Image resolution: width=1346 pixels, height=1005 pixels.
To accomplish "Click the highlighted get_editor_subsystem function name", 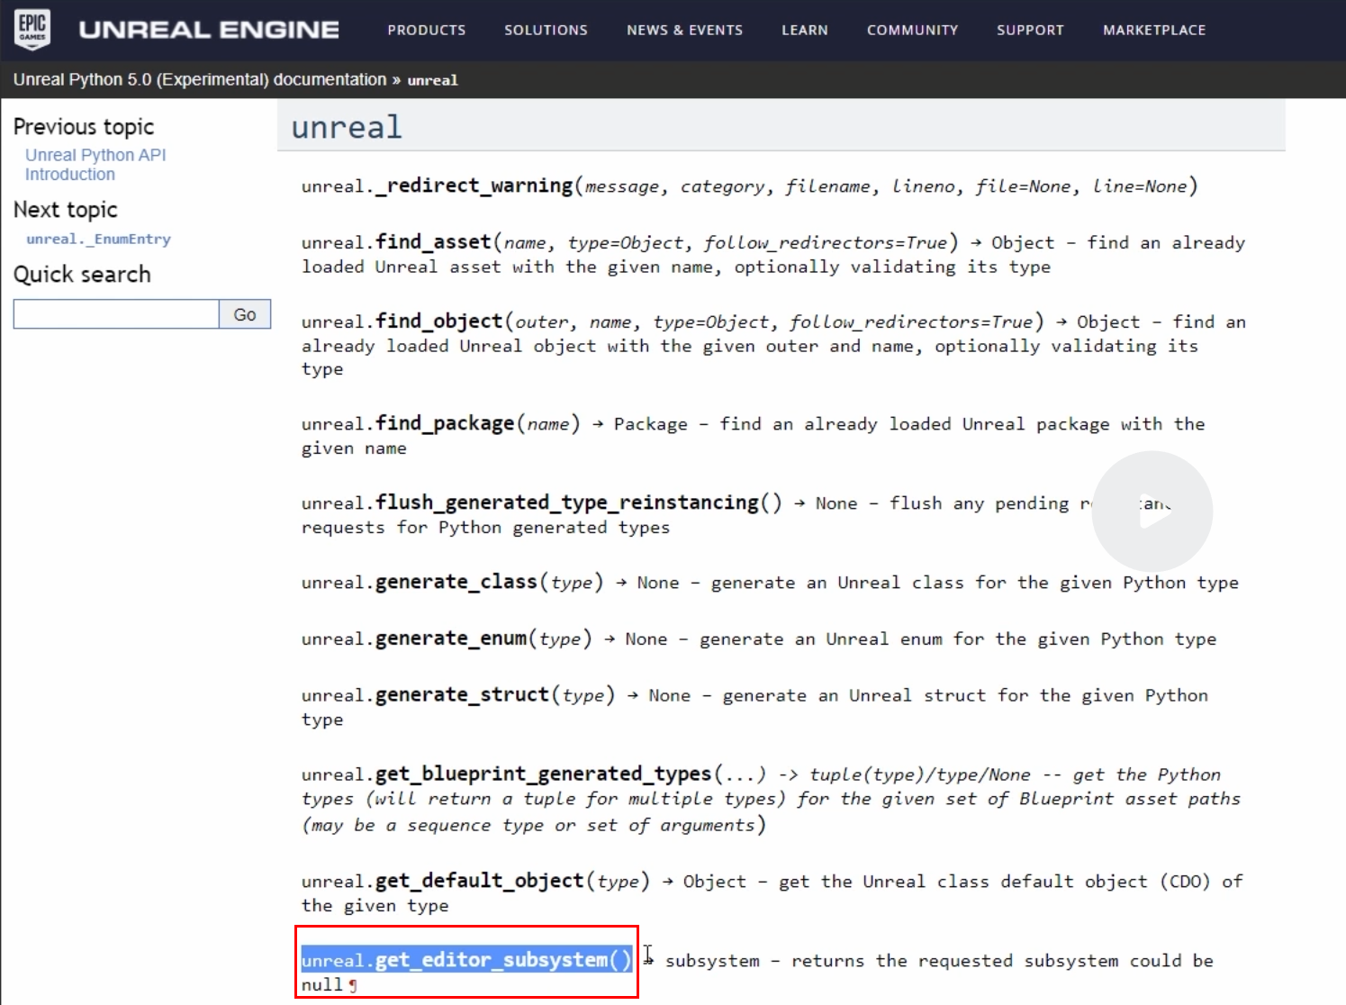I will tap(492, 960).
